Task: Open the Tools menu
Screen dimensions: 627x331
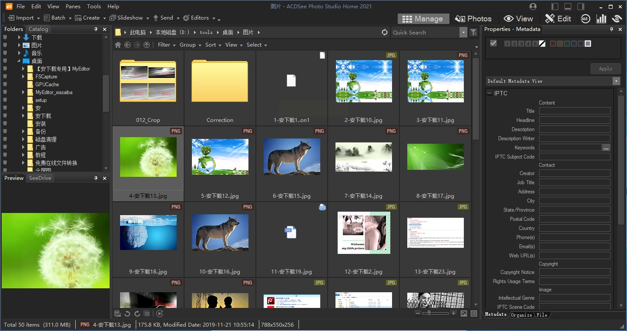Action: [x=94, y=7]
